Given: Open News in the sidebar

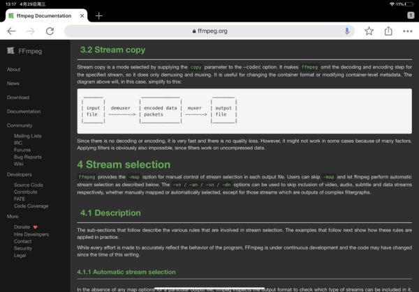Looking at the screenshot, I should [13, 84].
